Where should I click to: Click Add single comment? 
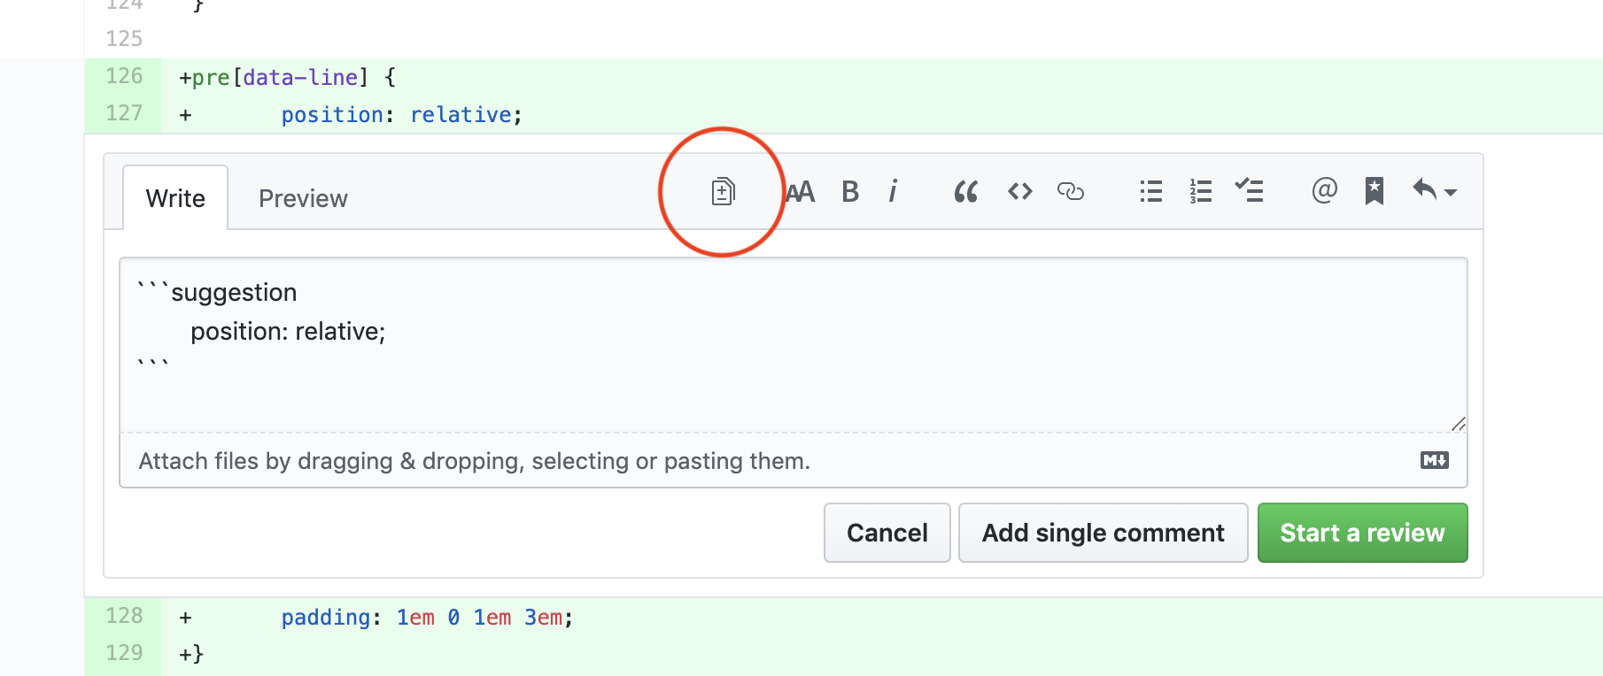click(1104, 533)
